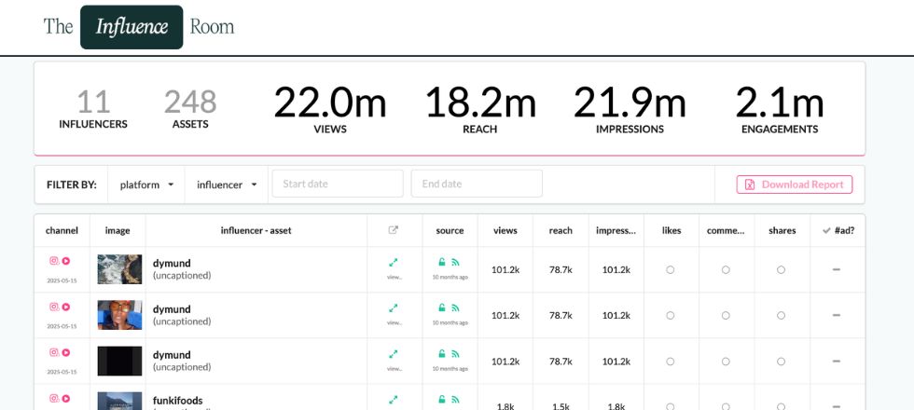Click the 11 INFLUENCERS stat
The height and width of the screenshot is (410, 914).
tap(93, 109)
